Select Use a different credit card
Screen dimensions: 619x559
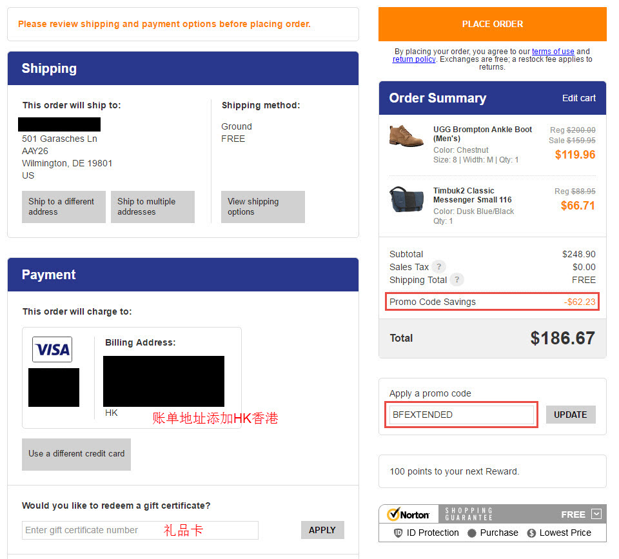click(x=76, y=454)
